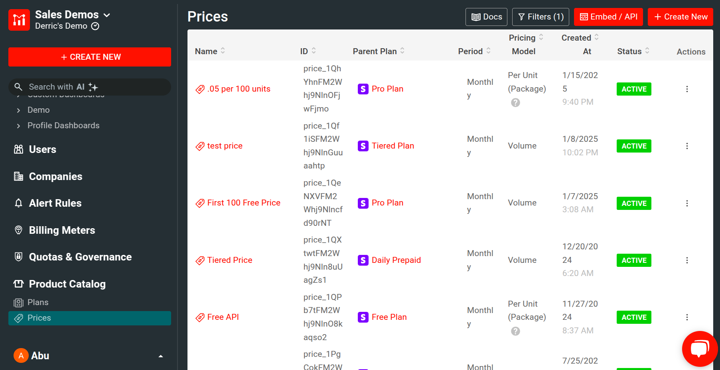Click the Quotas & Governance lock icon
The image size is (720, 370).
click(18, 257)
